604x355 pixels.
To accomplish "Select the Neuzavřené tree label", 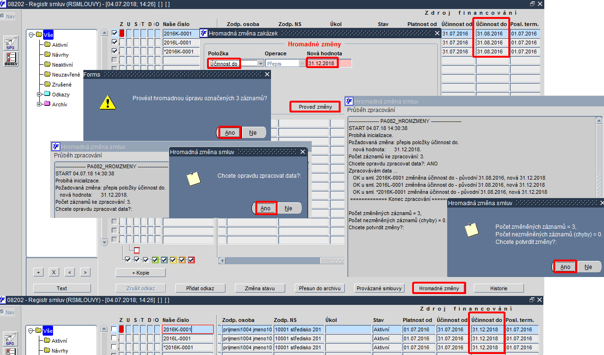I will tap(66, 74).
